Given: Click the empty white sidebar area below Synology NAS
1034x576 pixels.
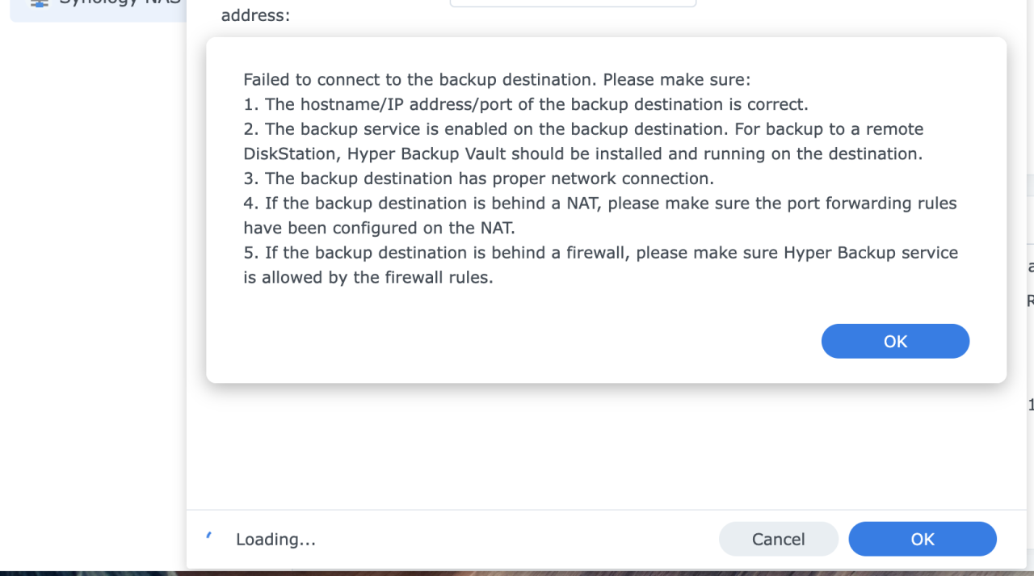Looking at the screenshot, I should tap(93, 291).
